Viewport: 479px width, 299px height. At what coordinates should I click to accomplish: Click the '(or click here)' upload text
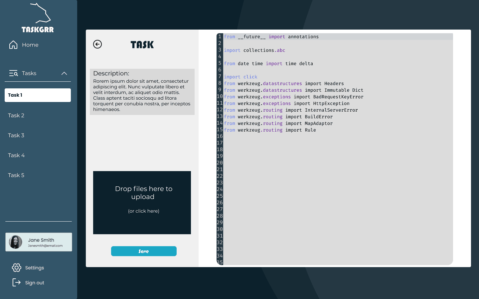144,211
